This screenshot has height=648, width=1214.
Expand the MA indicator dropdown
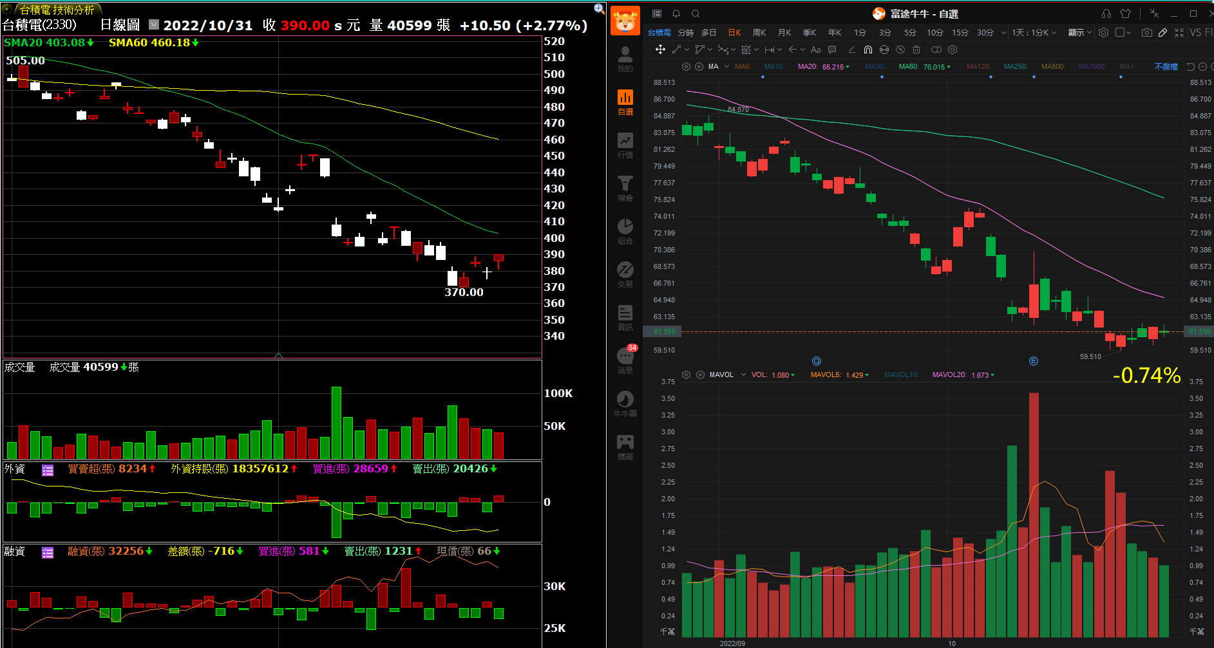(x=726, y=66)
